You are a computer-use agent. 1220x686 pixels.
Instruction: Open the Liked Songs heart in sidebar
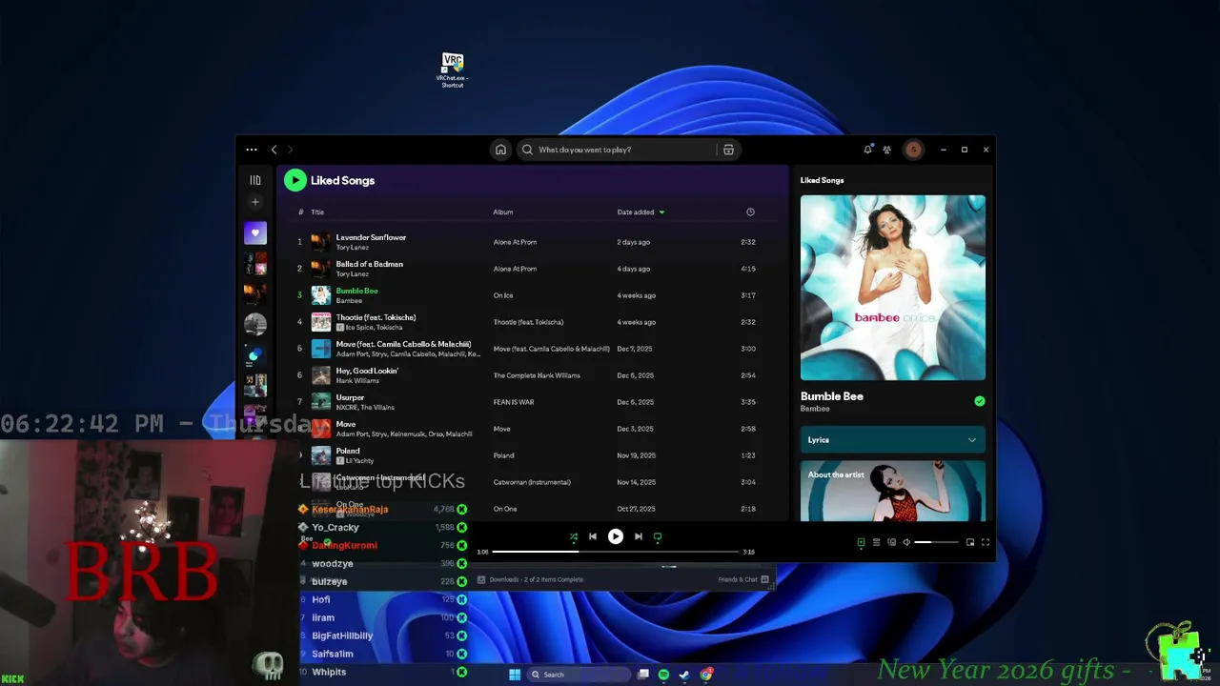tap(254, 232)
